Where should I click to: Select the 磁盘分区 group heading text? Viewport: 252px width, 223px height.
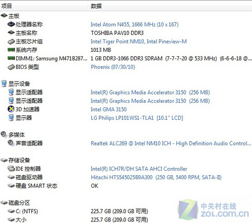point(19,203)
